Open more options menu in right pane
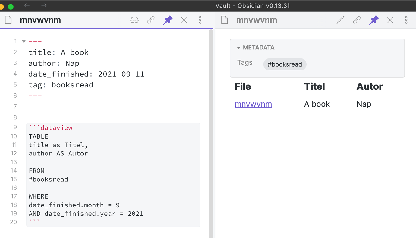Screen dimensions: 416x238 pos(406,20)
